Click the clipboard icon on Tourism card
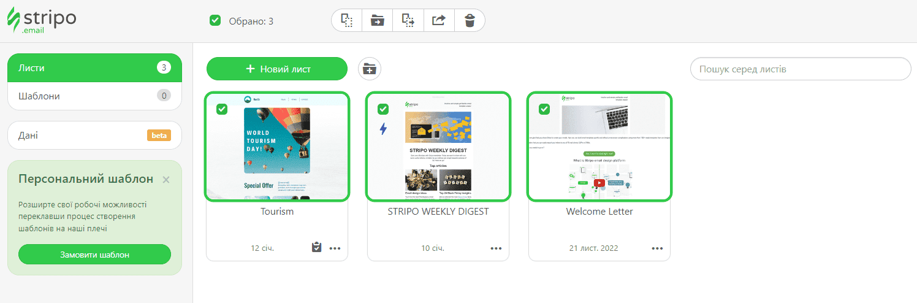917x303 pixels. (316, 248)
